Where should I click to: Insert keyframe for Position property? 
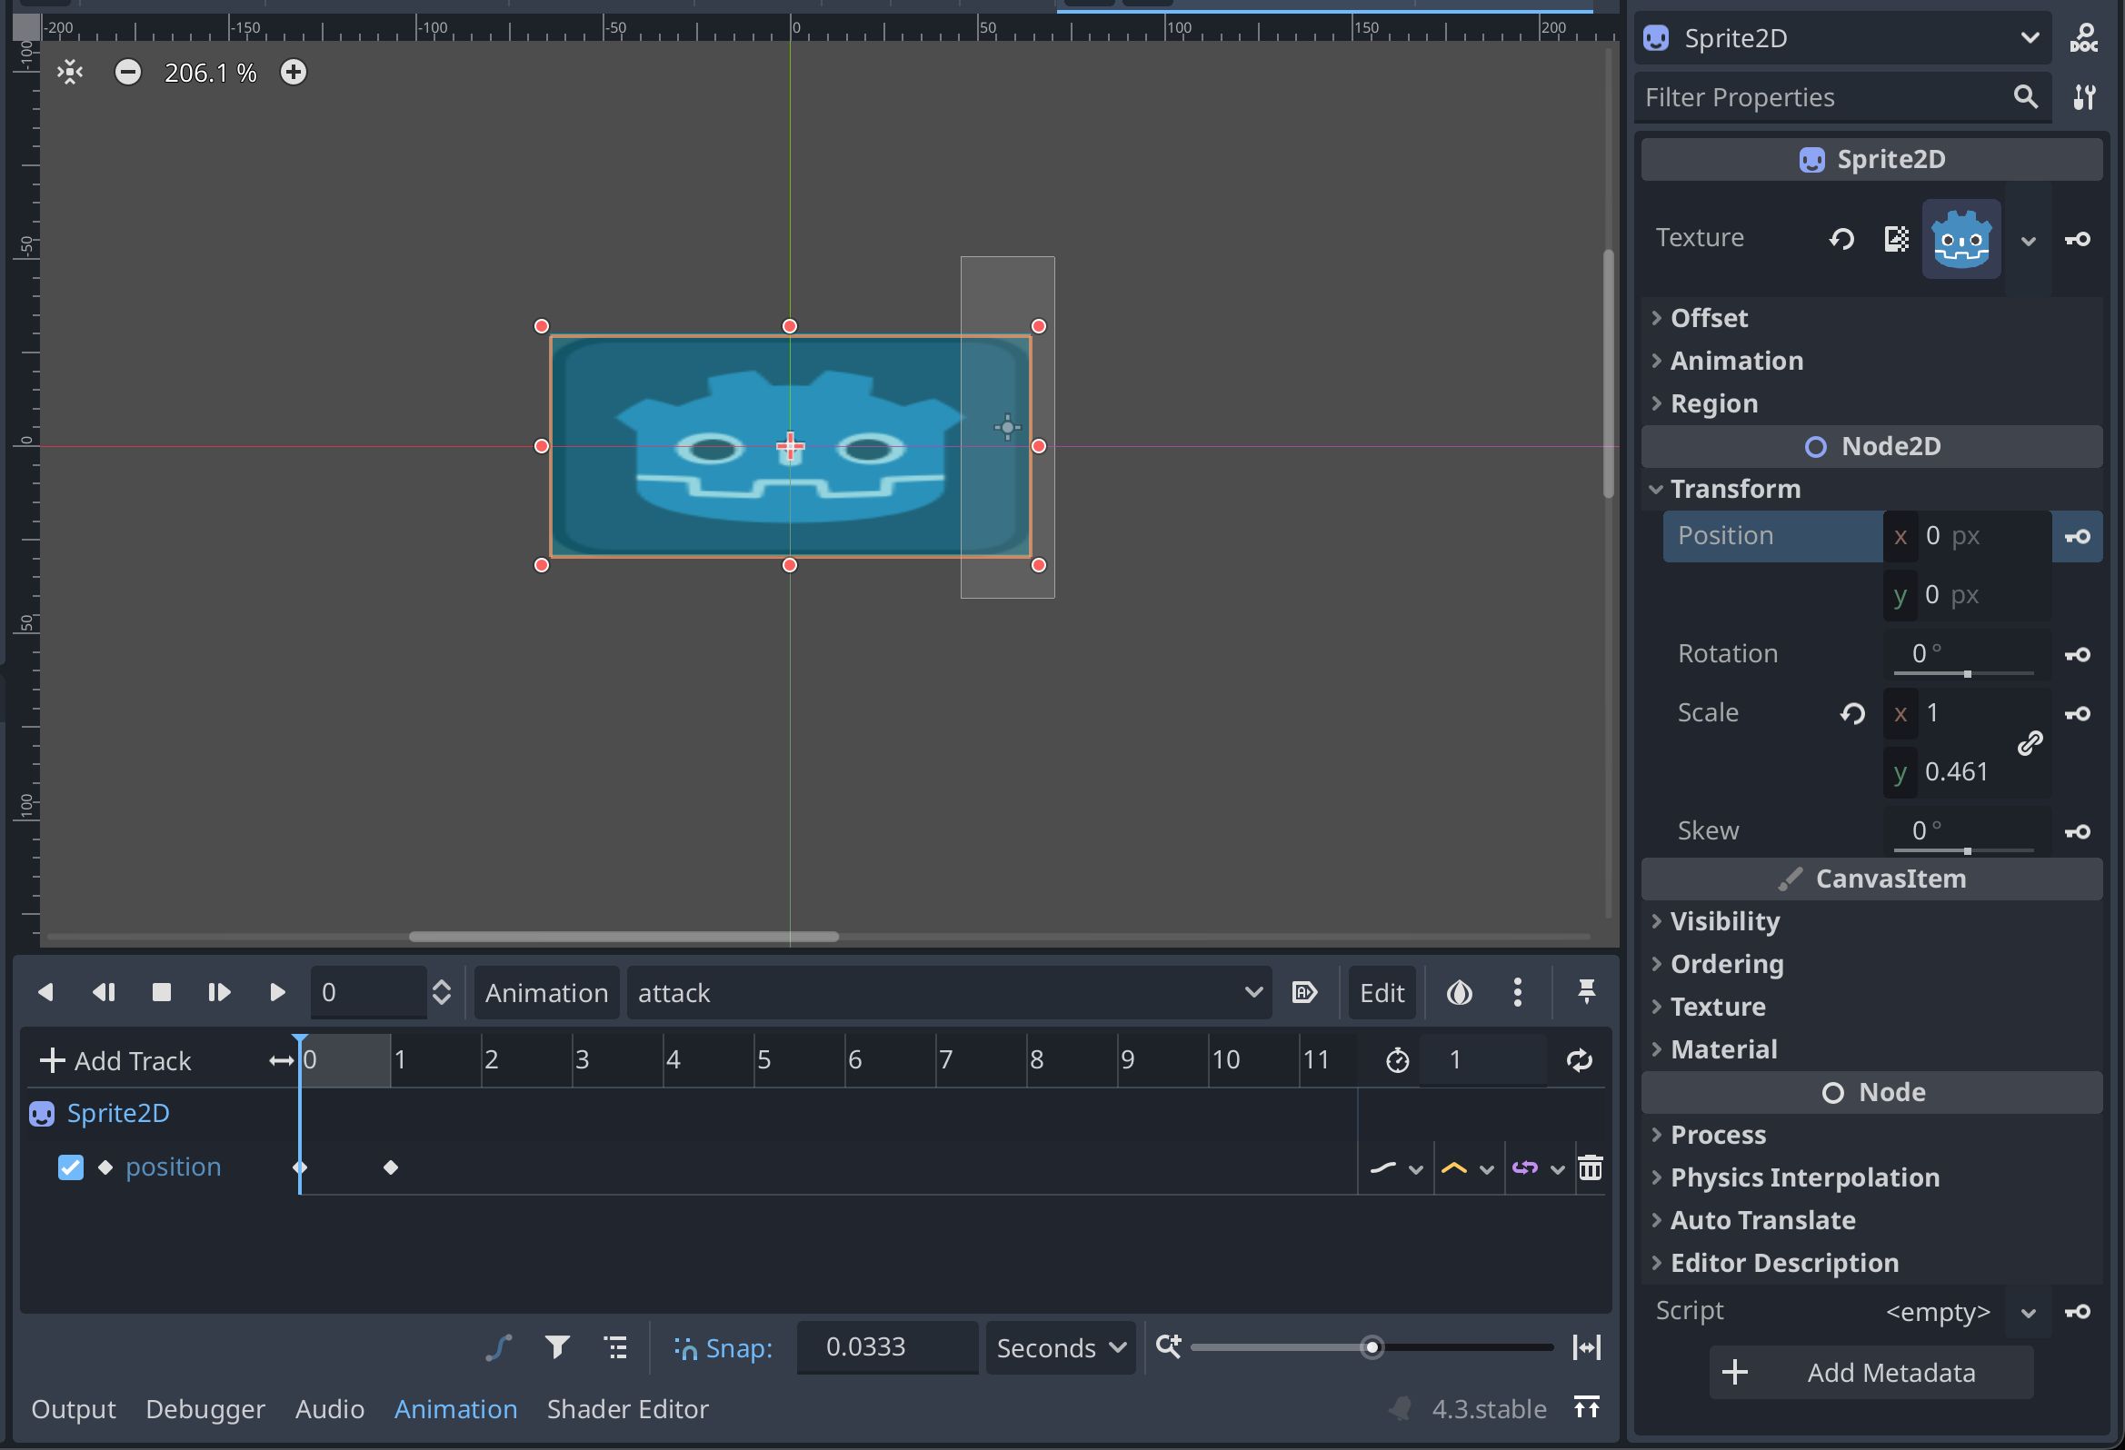(x=2077, y=537)
